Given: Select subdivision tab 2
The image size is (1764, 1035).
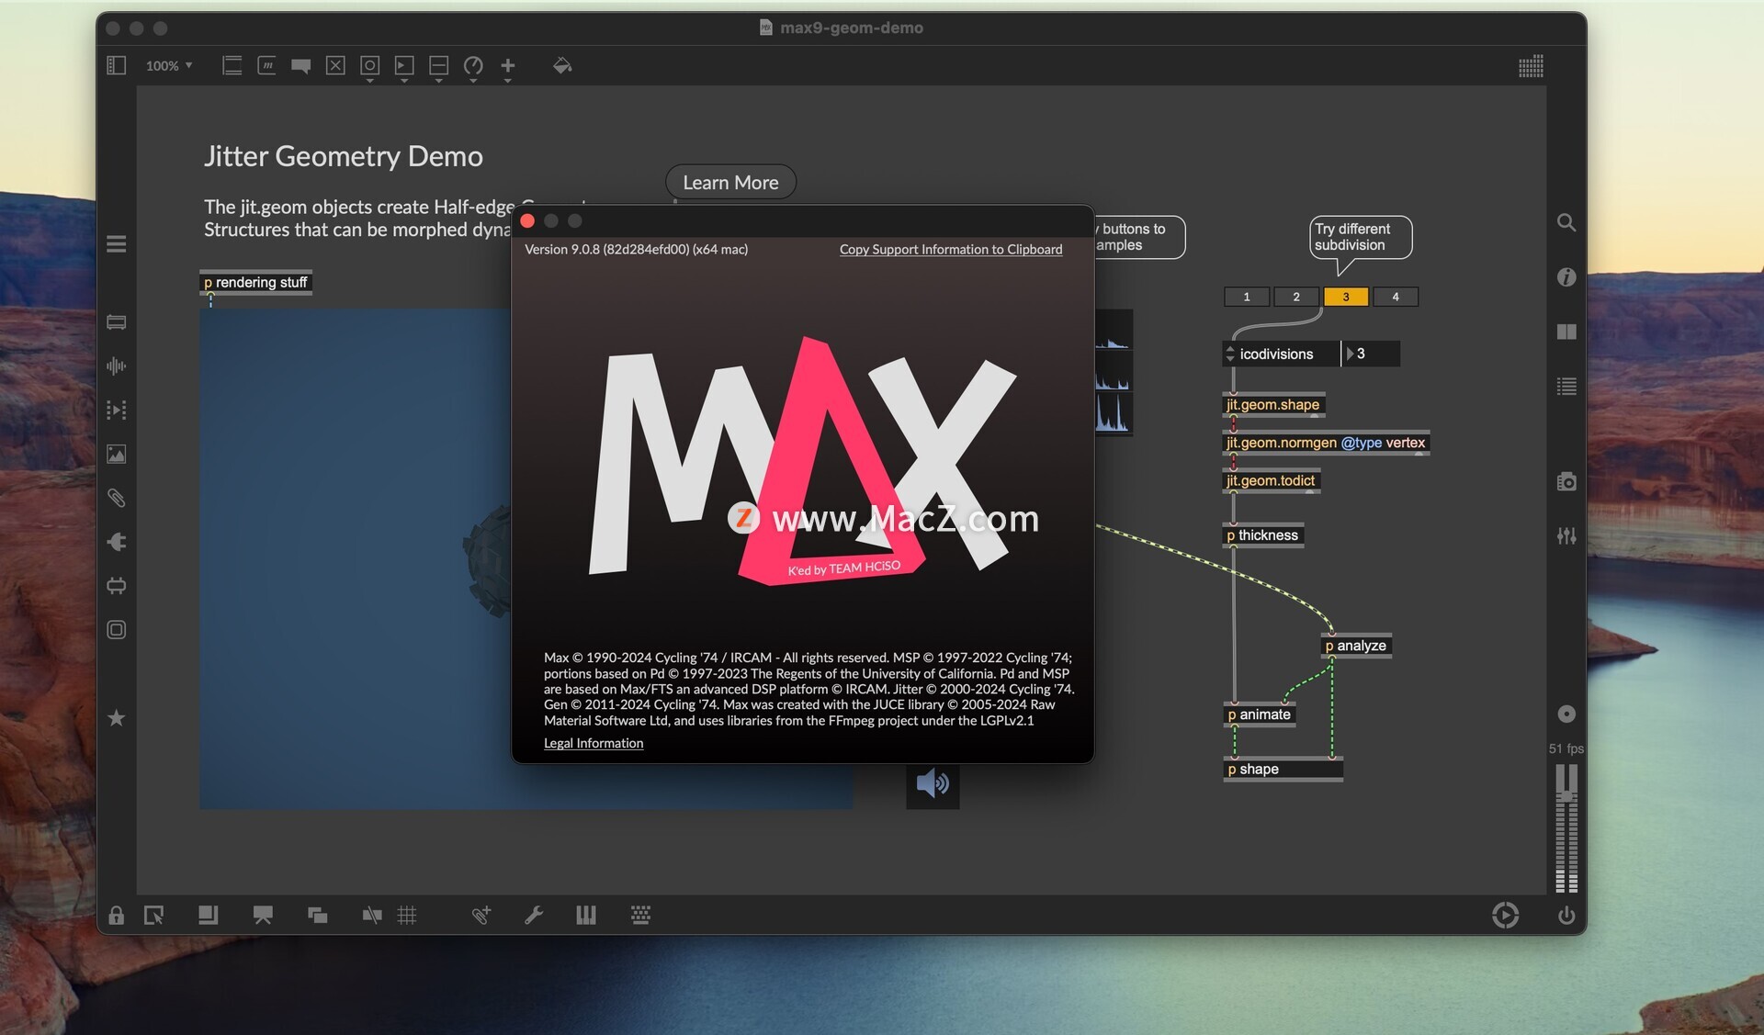Looking at the screenshot, I should point(1296,297).
